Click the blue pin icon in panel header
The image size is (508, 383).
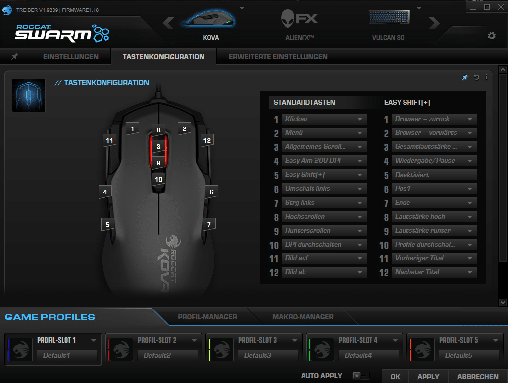click(x=465, y=77)
